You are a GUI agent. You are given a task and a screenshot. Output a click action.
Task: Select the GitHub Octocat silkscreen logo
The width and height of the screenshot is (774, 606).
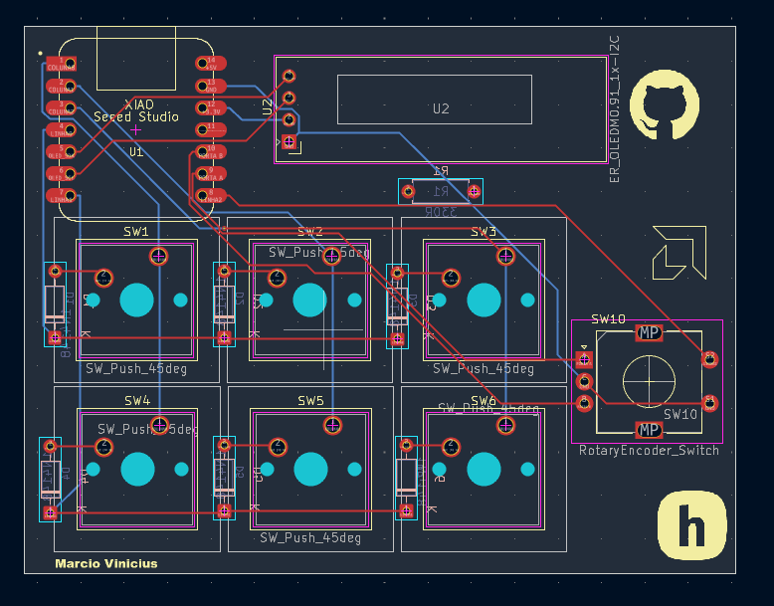pyautogui.click(x=665, y=105)
